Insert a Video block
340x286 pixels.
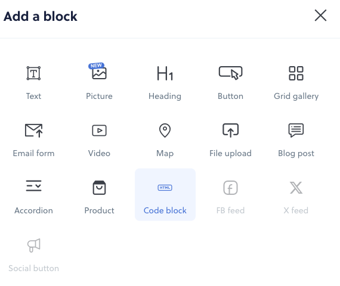coord(99,139)
